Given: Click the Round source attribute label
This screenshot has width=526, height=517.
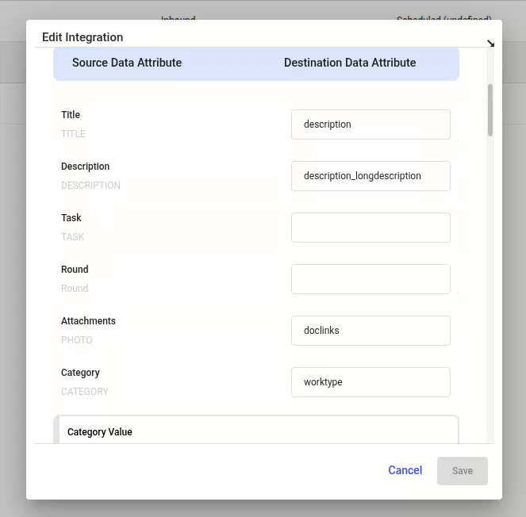Looking at the screenshot, I should [x=75, y=270].
